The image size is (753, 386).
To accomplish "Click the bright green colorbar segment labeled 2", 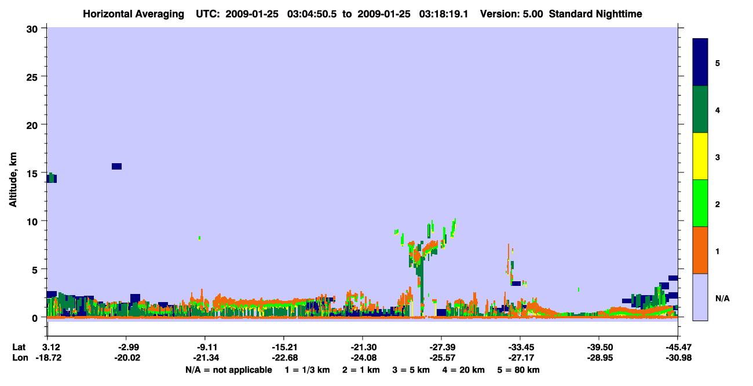I will click(700, 203).
